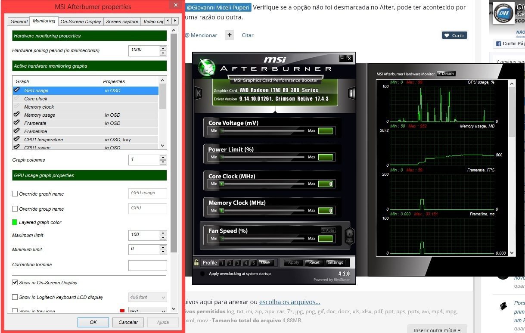
Task: Click the Mencionar link
Action: point(202,35)
